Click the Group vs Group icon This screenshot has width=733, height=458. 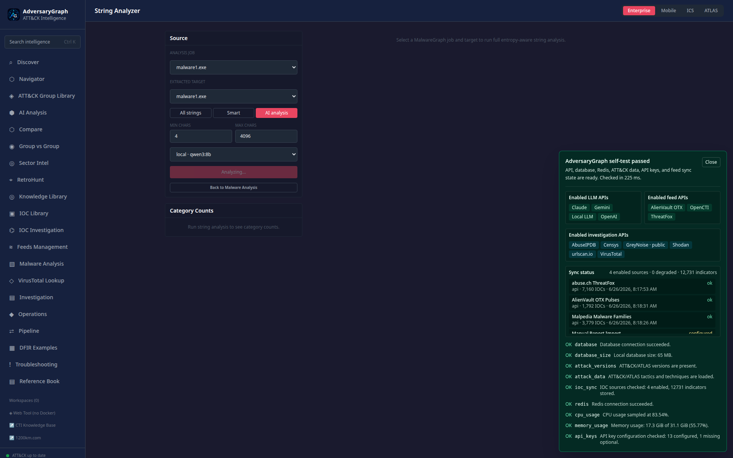click(x=12, y=147)
